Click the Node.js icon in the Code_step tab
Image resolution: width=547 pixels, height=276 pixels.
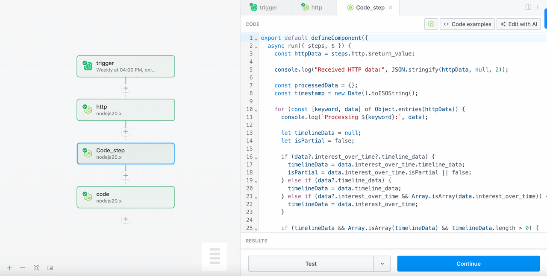pos(350,8)
